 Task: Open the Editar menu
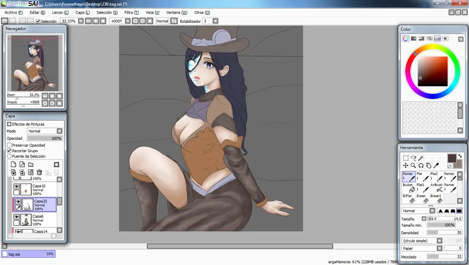[37, 12]
